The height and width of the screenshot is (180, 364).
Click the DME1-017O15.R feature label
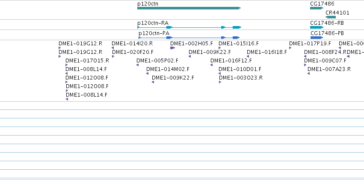87,61
